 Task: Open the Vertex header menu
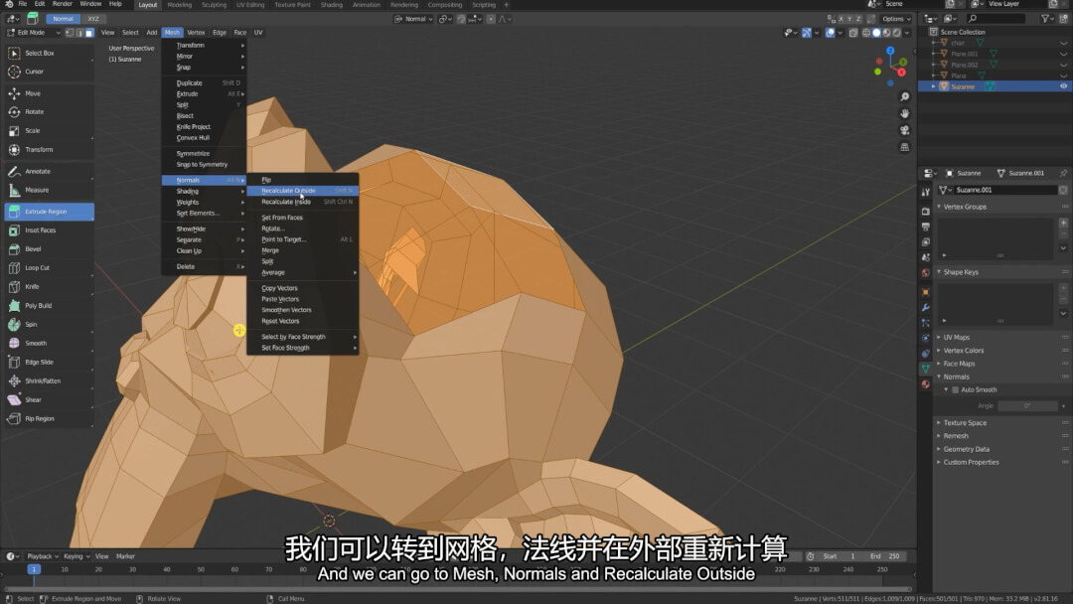[196, 33]
